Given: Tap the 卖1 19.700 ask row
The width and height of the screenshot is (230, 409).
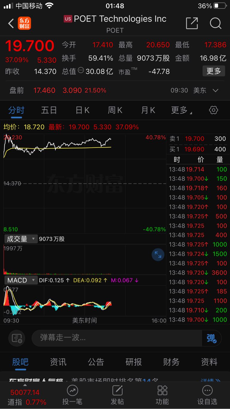Looking at the screenshot, I should (198, 139).
